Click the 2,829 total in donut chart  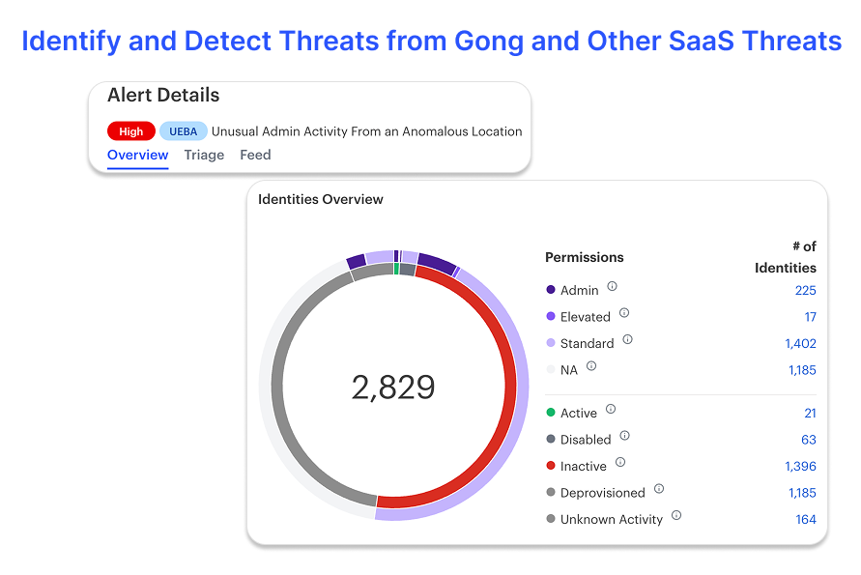393,388
